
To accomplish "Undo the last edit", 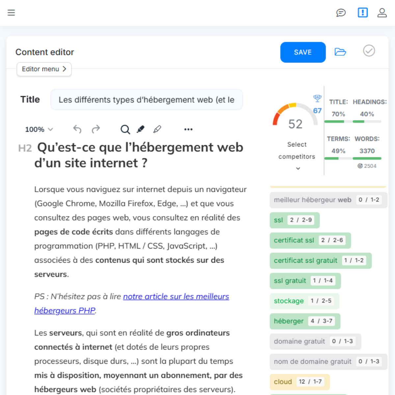I will tap(77, 129).
